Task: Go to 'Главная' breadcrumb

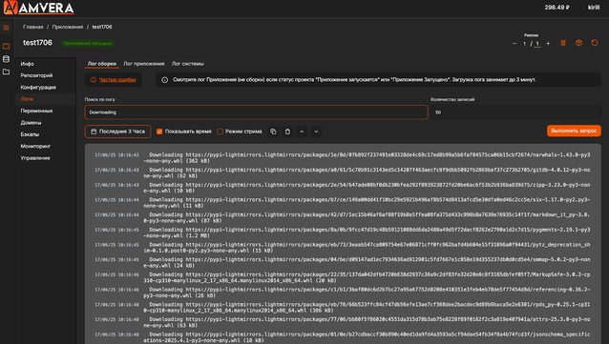Action: click(32, 27)
